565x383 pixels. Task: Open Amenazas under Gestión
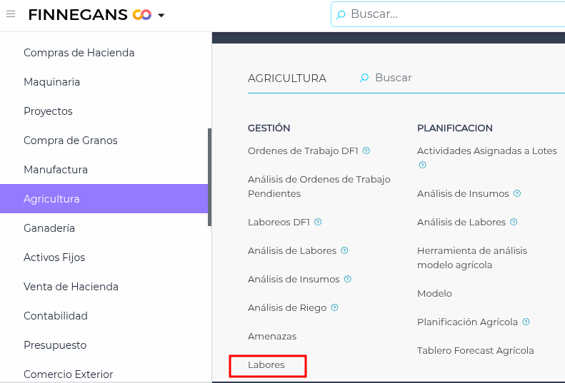point(272,336)
